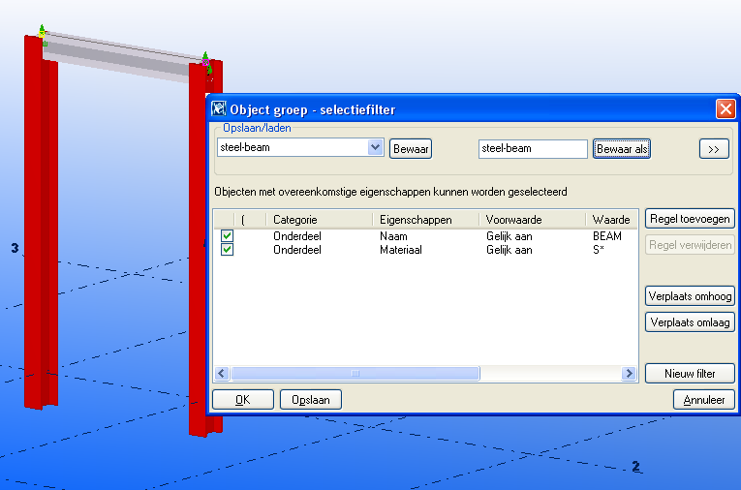
Task: Click the horizontal scrollbar right arrow
Action: (631, 373)
